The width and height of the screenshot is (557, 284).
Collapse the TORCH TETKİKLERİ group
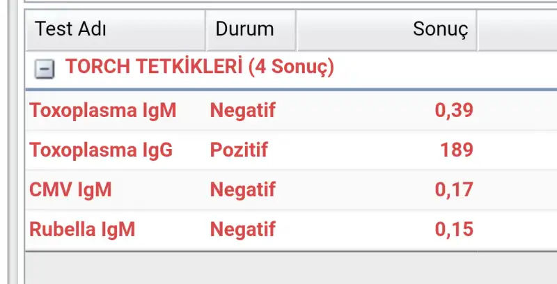(45, 70)
